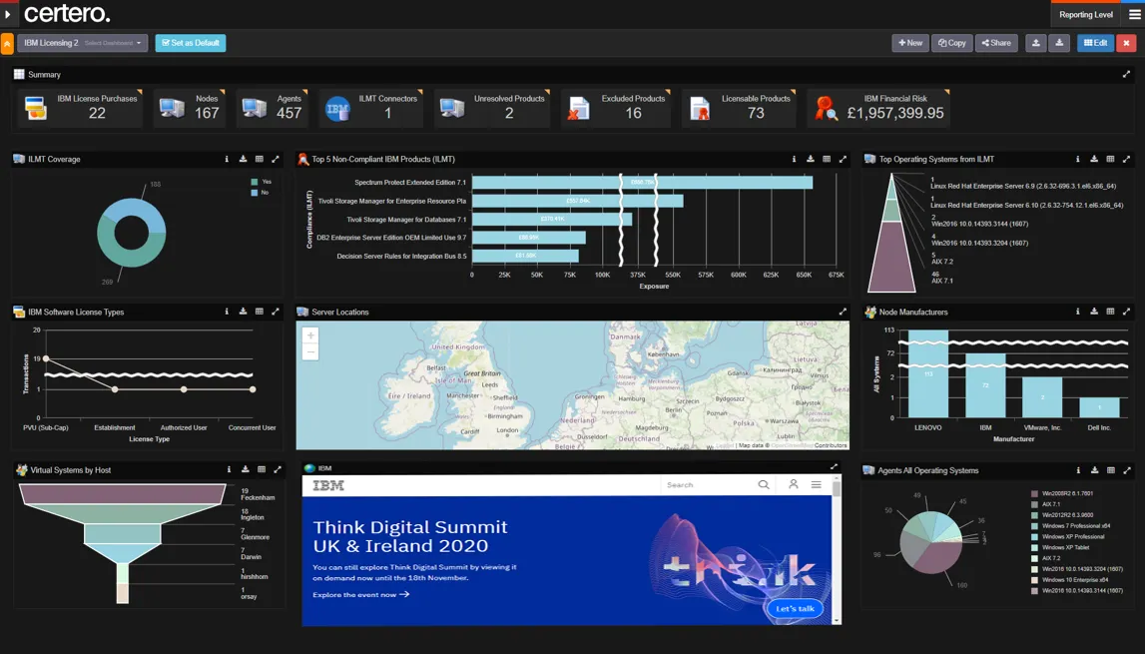The width and height of the screenshot is (1145, 654).
Task: Download the ILMT Coverage chart data
Action: [x=243, y=159]
